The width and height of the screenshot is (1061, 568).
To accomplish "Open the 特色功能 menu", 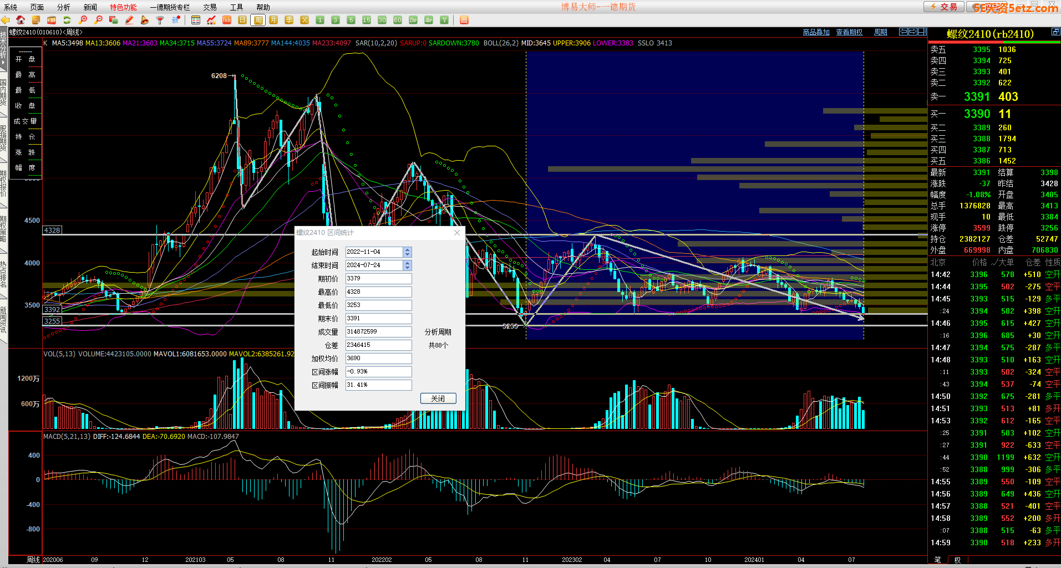I will click(123, 7).
